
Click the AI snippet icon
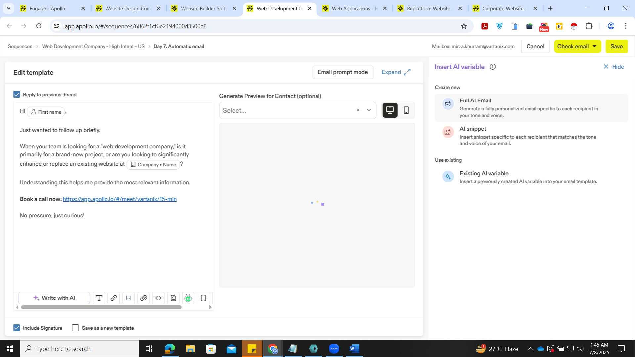448,132
